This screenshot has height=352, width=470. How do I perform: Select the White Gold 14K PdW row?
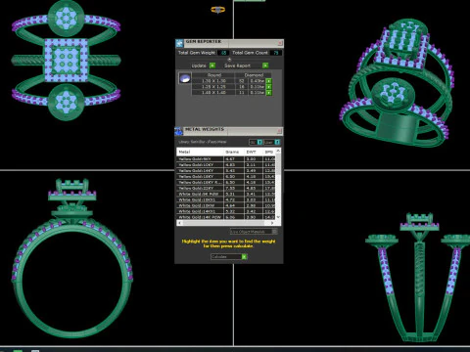pyautogui.click(x=226, y=217)
